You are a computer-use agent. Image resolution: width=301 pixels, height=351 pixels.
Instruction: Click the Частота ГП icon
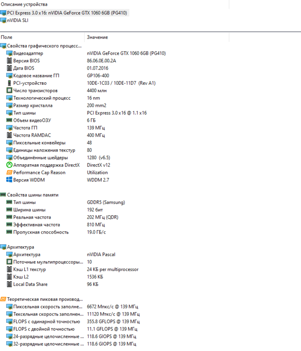9,128
